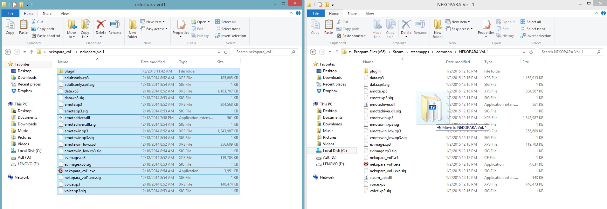Expand address bar history in nekopara_vol1 window
The height and width of the screenshot is (209, 607).
coord(219,52)
